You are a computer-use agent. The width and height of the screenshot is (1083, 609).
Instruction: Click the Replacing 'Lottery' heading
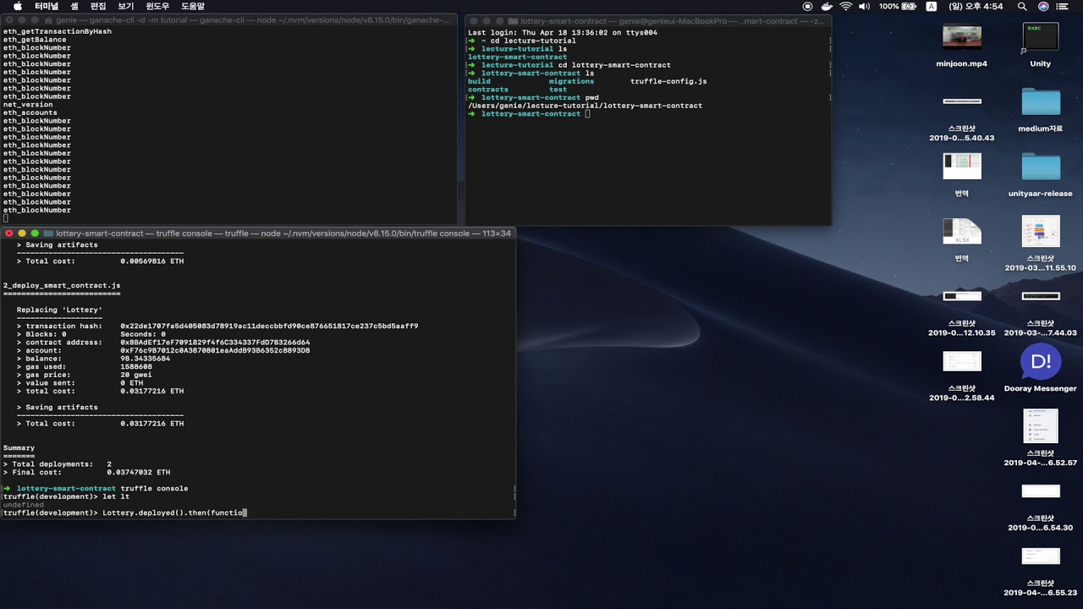[59, 310]
